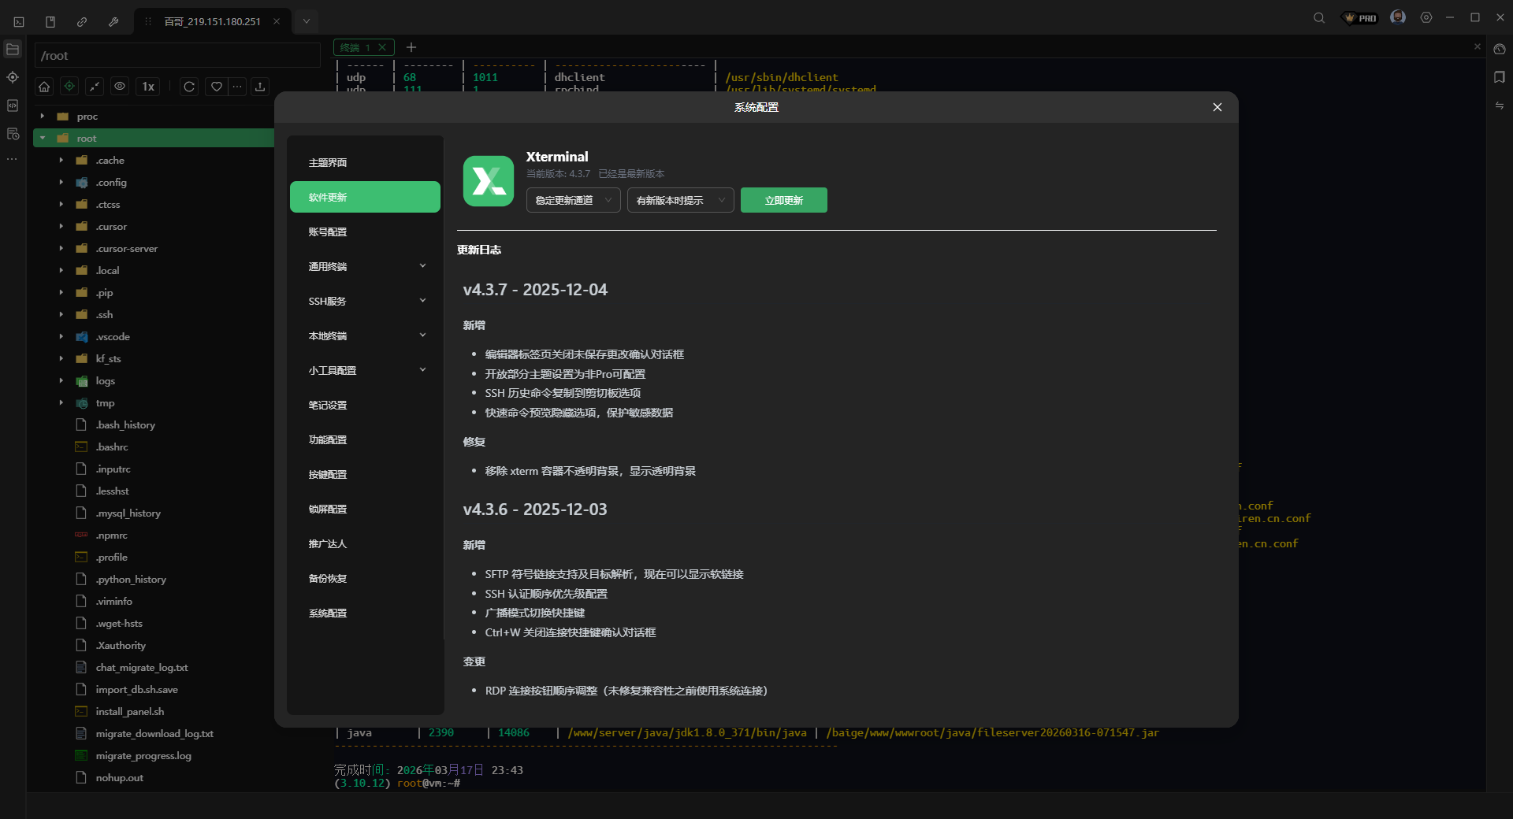This screenshot has width=1513, height=819.
Task: Expand the SSH服务 settings section
Action: click(x=365, y=301)
